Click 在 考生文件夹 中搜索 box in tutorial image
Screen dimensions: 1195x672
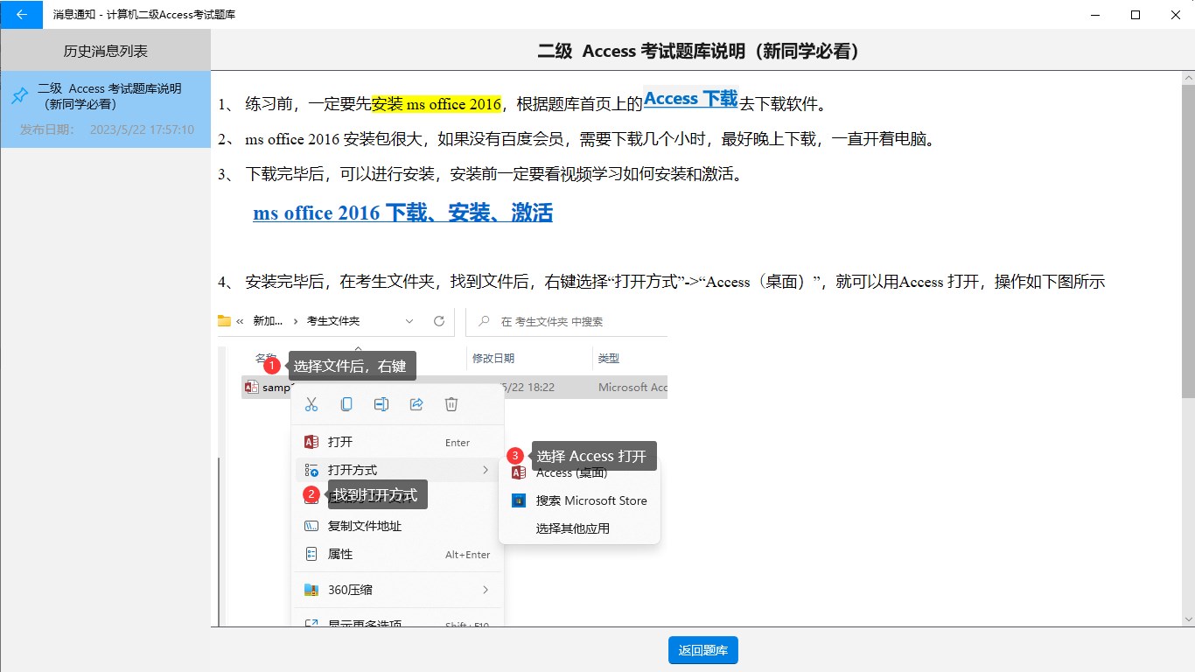pos(567,321)
